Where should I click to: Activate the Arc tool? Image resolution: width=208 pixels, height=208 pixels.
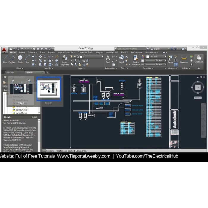(28, 59)
